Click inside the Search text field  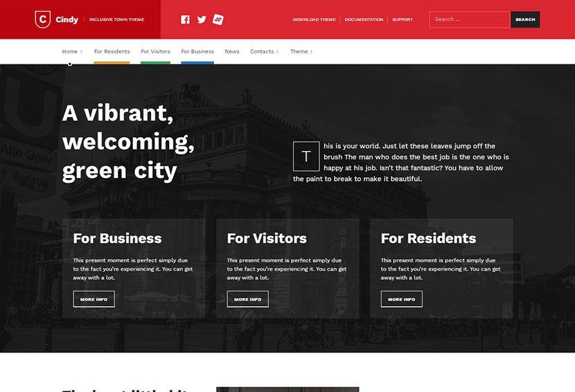tap(469, 19)
